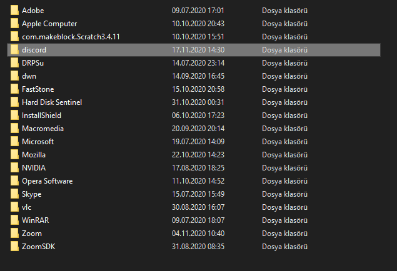
Task: Click the Mozilla folder icon
Action: point(14,155)
